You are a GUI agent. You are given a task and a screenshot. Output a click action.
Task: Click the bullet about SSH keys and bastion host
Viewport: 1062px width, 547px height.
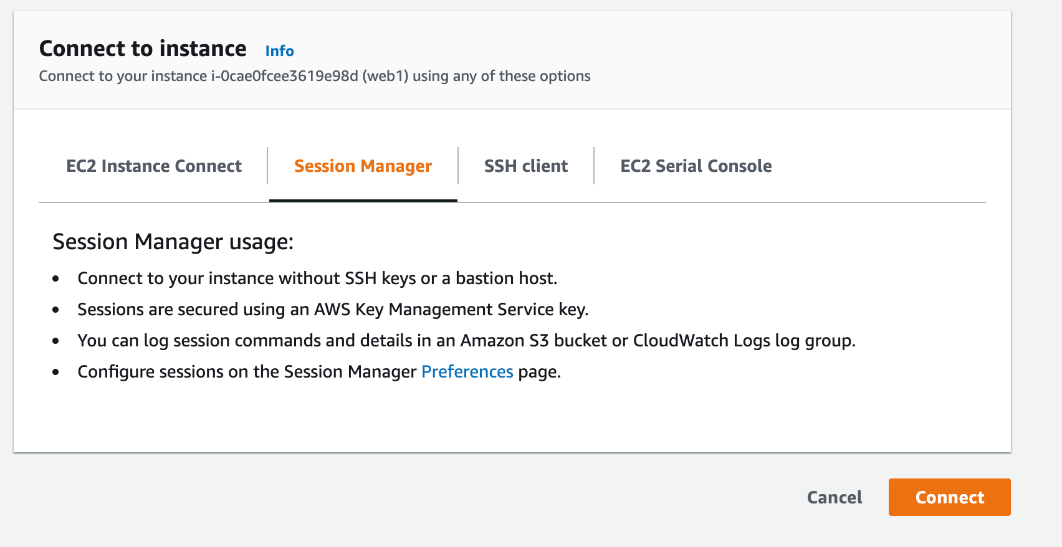(x=317, y=278)
